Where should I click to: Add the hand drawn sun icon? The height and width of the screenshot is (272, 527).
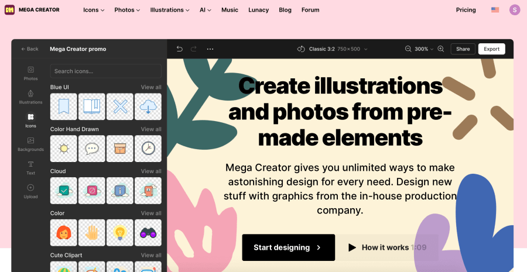coord(63,149)
